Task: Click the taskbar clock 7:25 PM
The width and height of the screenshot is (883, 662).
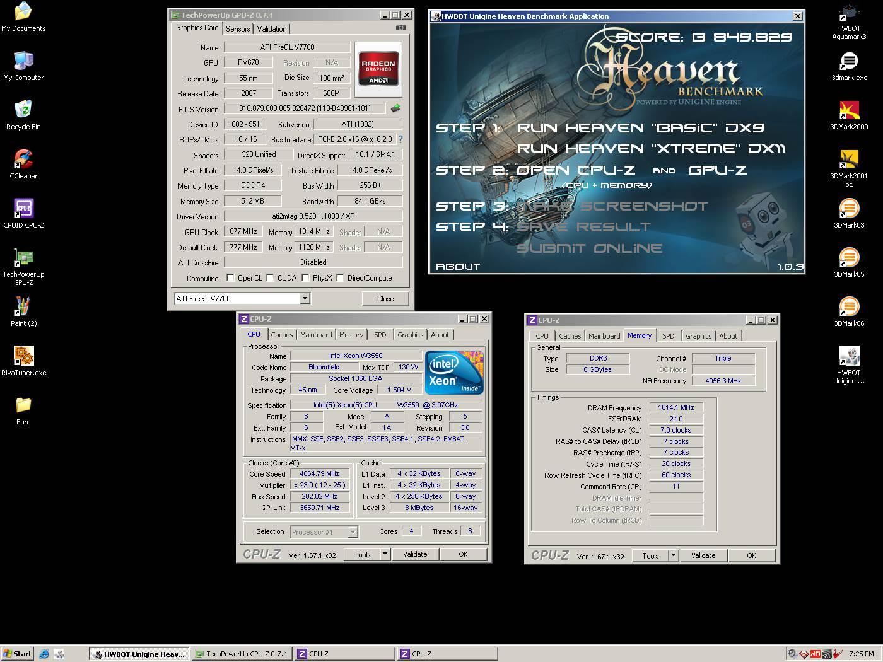Action: 861,654
